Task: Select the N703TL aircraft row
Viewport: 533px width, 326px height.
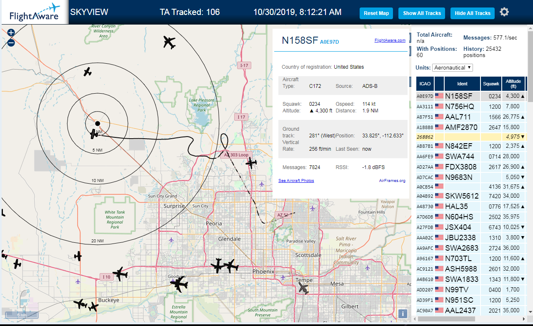Action: pyautogui.click(x=471, y=259)
